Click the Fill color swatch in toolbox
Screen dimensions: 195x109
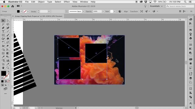(3, 73)
